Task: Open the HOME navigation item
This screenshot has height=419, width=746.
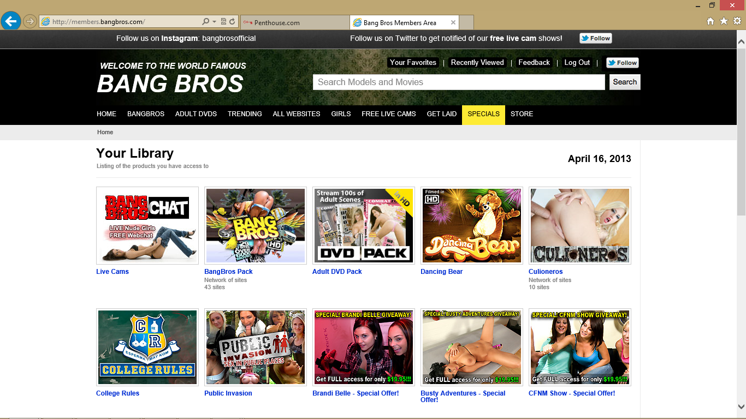Action: pyautogui.click(x=106, y=114)
